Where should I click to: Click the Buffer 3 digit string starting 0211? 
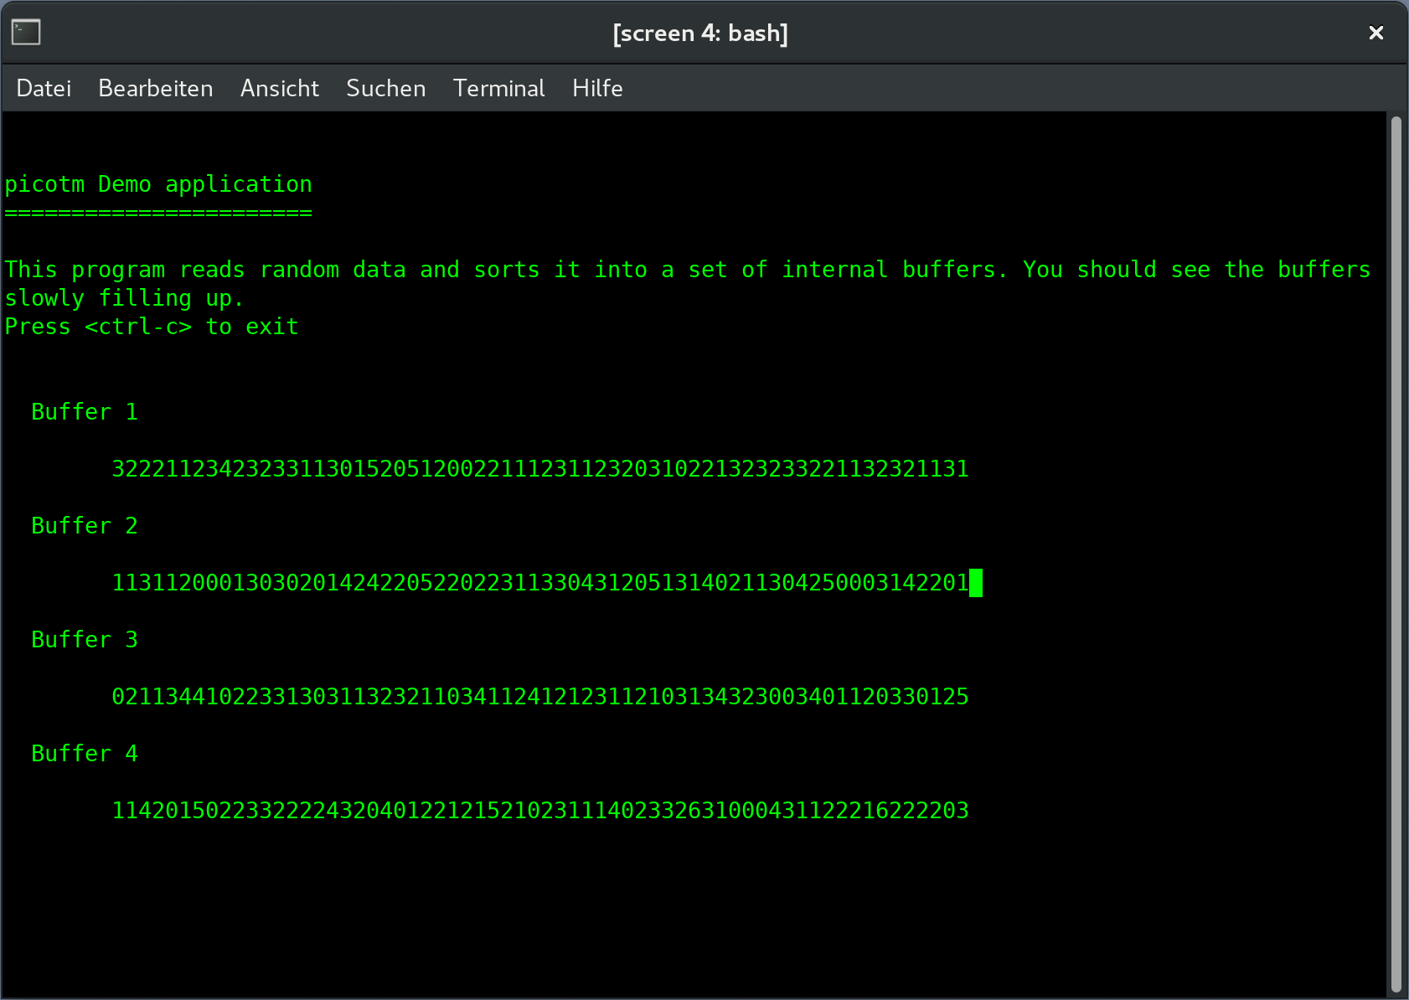pos(540,697)
